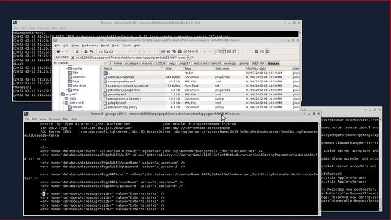Select the logs folder in the tree
This screenshot has height=220, width=391.
pyautogui.click(x=76, y=81)
